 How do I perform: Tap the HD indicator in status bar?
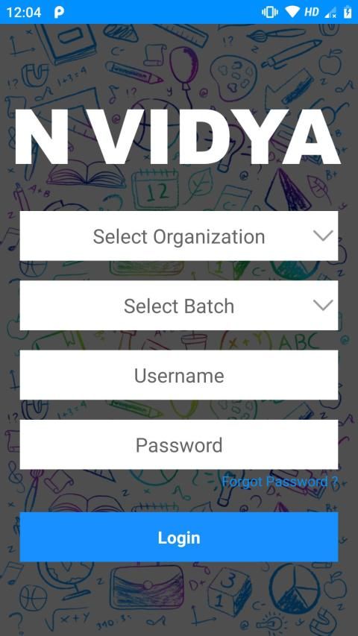[x=312, y=12]
